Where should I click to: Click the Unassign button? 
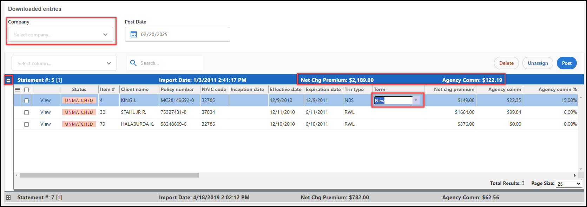click(x=538, y=63)
